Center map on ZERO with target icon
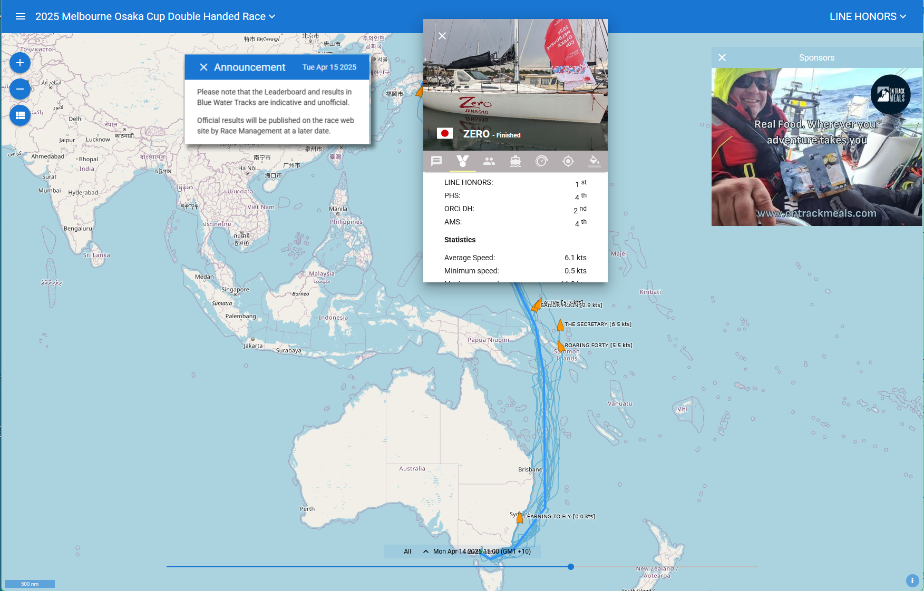This screenshot has width=924, height=591. pyautogui.click(x=568, y=161)
